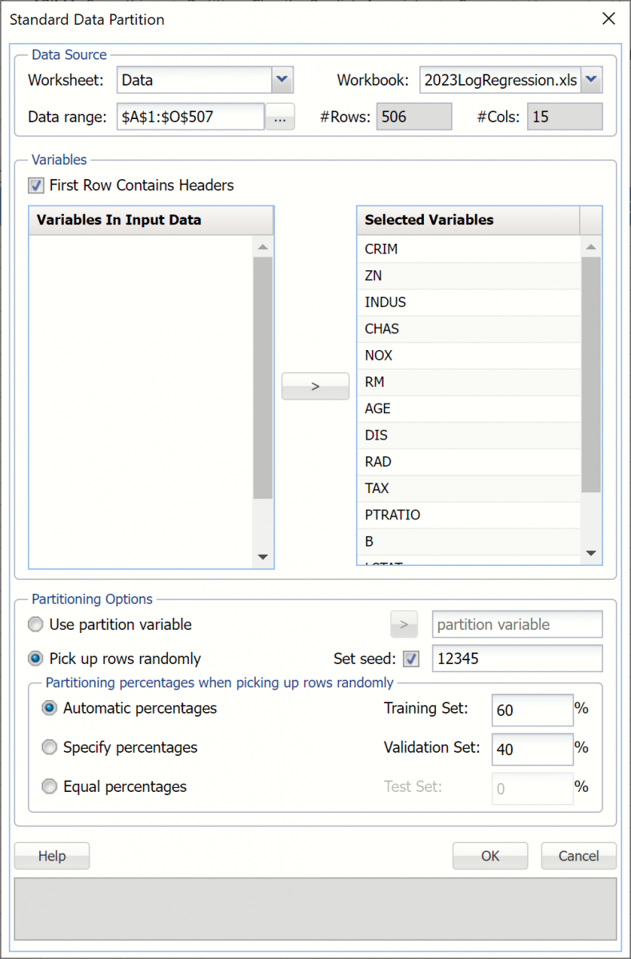This screenshot has width=631, height=959.
Task: Uncheck the Set seed checkbox
Action: coord(411,659)
